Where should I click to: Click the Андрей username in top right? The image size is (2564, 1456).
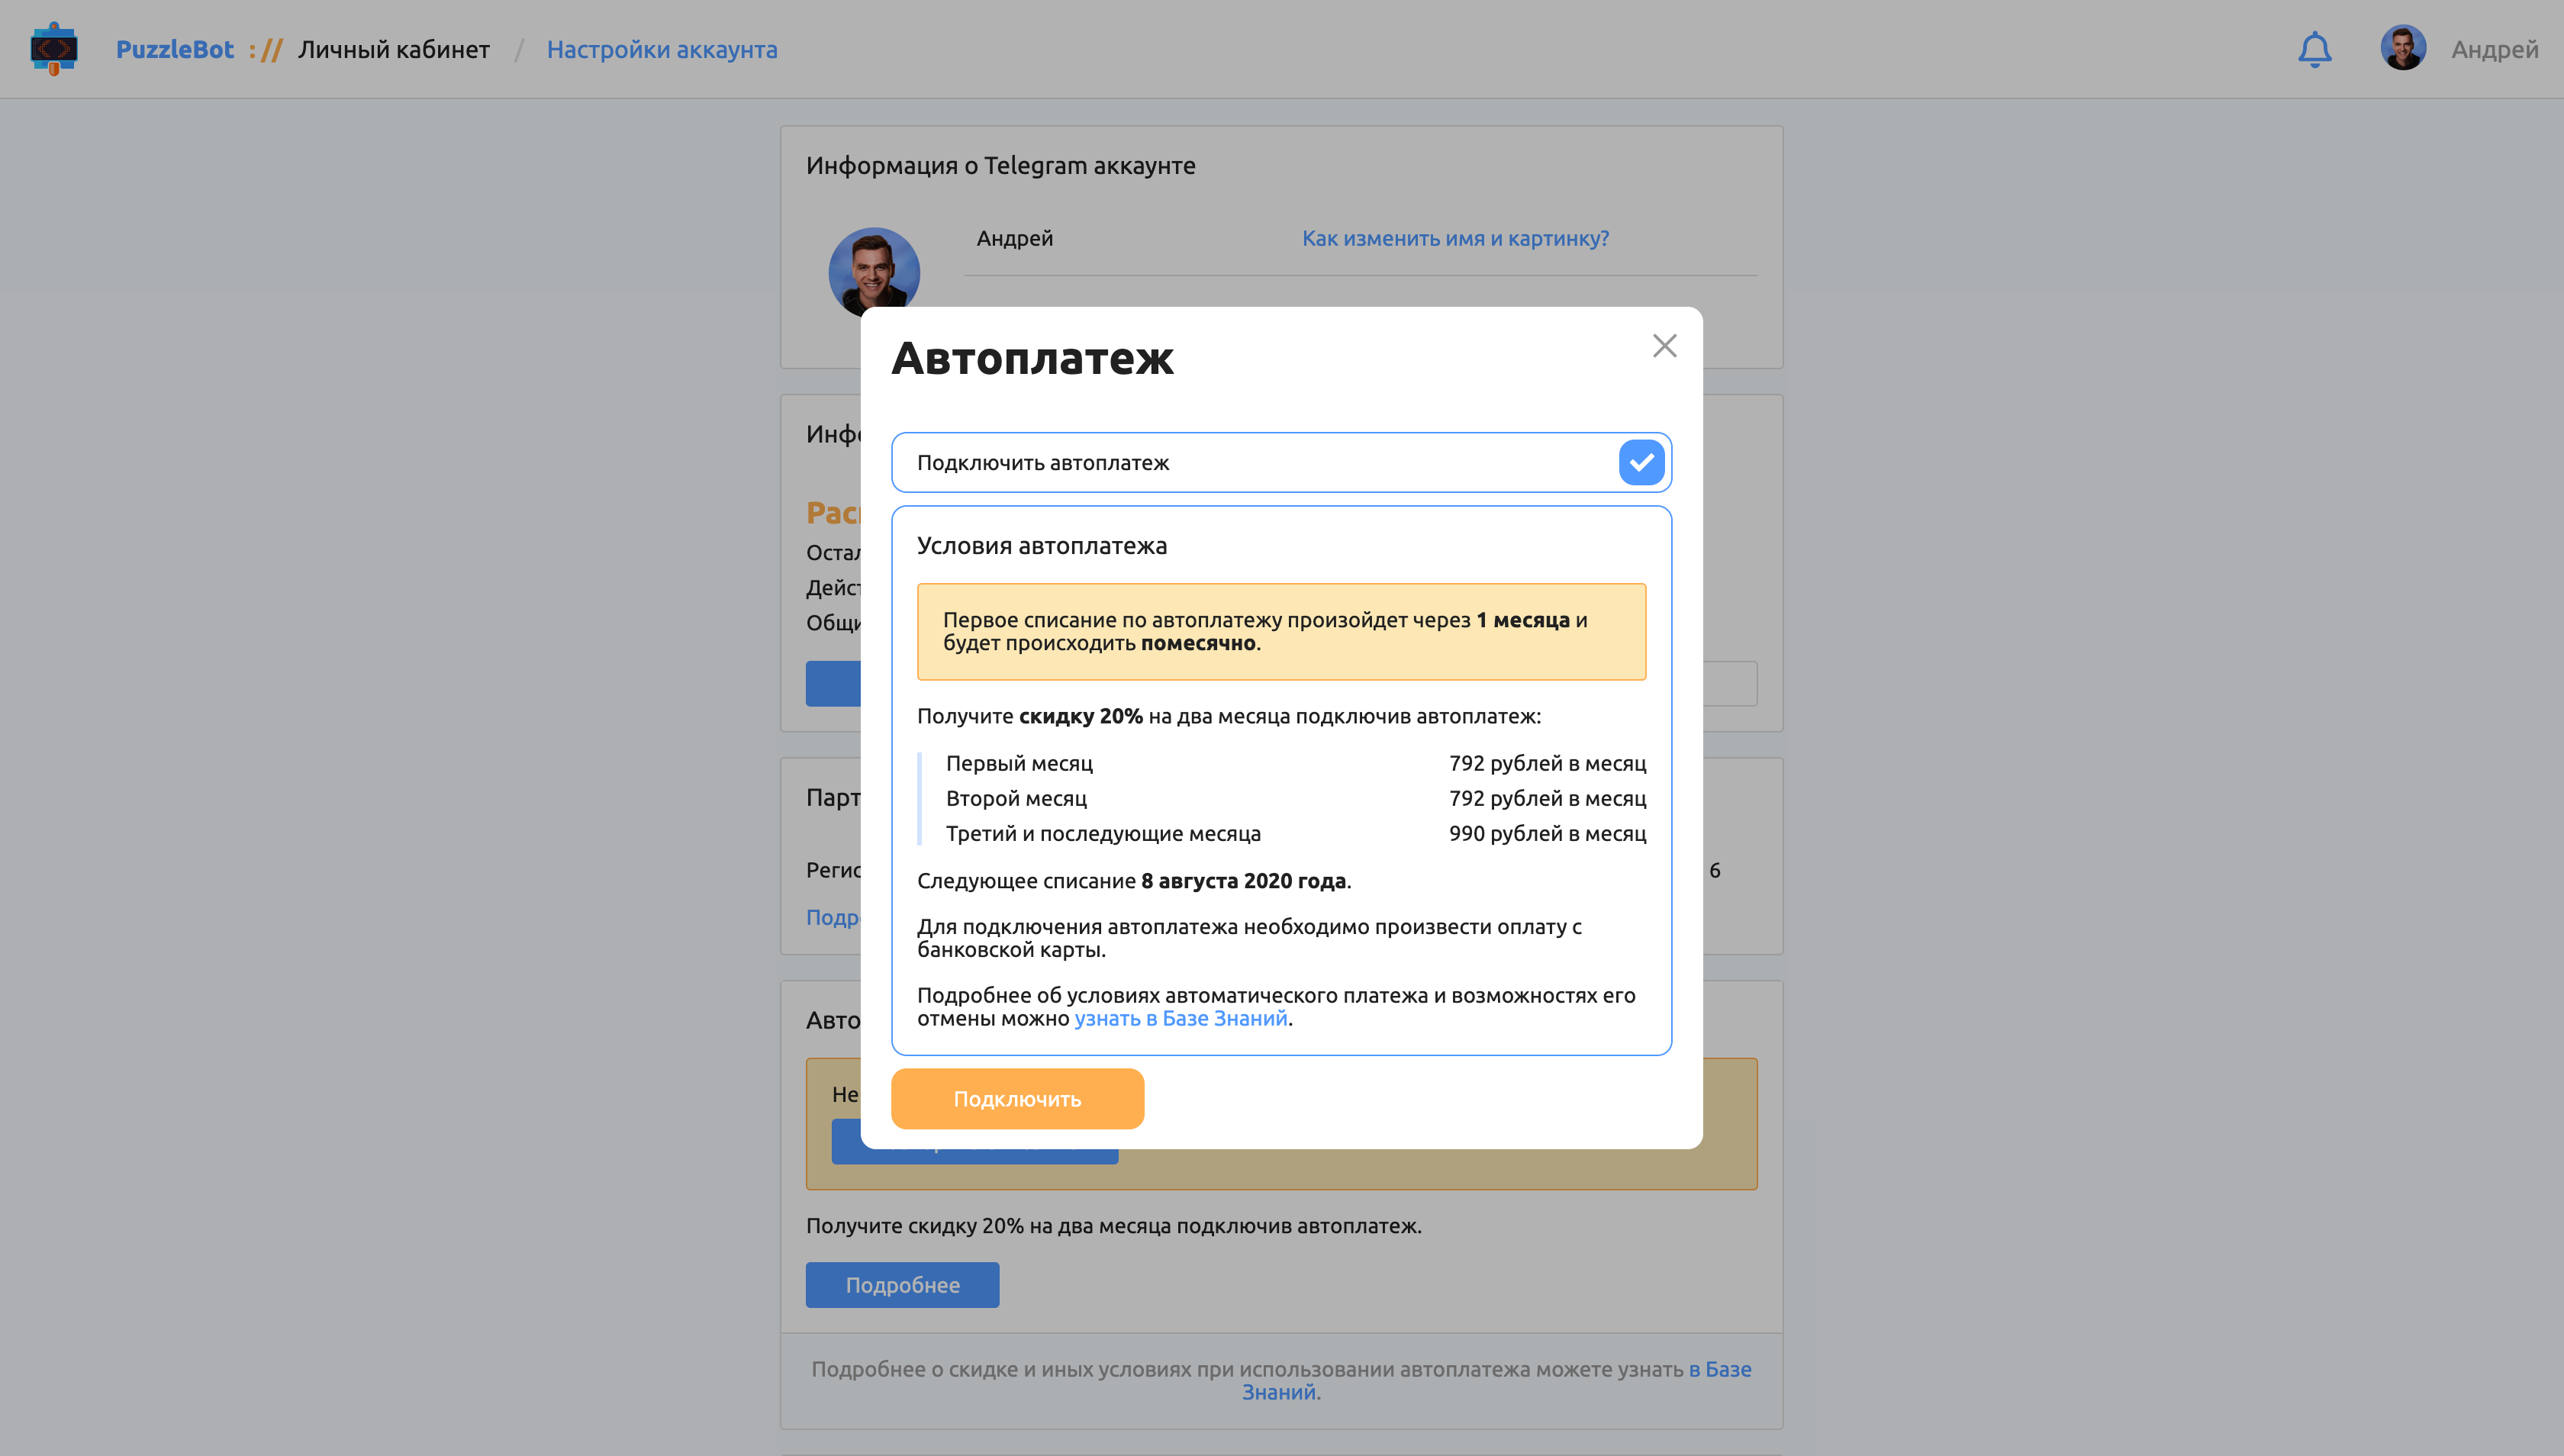tap(2494, 49)
